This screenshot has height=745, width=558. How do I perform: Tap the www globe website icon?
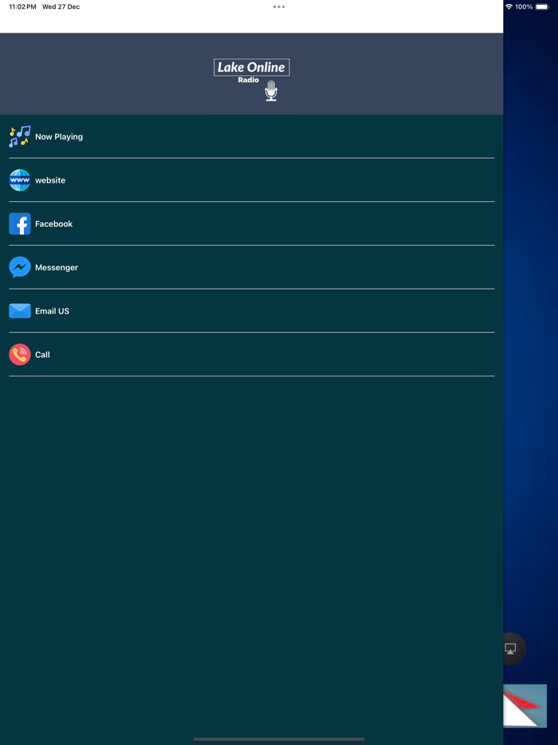pyautogui.click(x=19, y=180)
